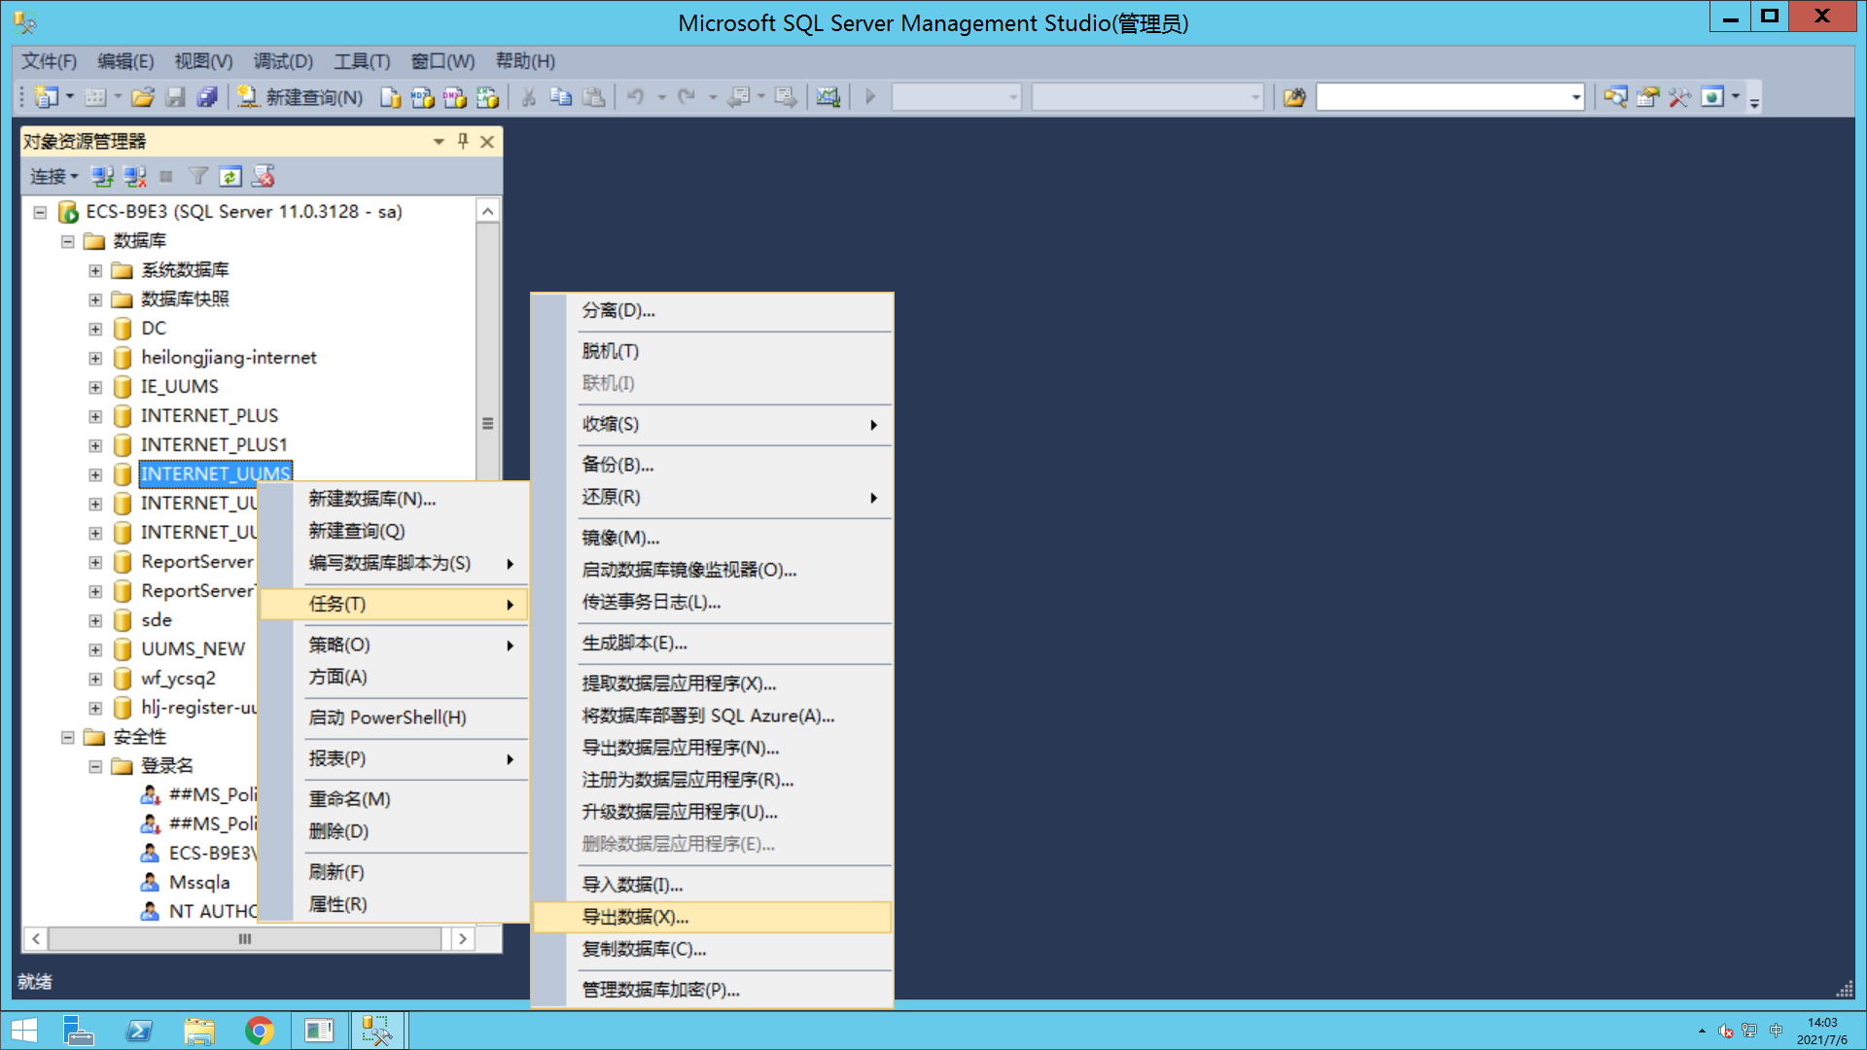This screenshot has height=1050, width=1867.
Task: Click Connect Object Explorer icon
Action: [x=102, y=177]
